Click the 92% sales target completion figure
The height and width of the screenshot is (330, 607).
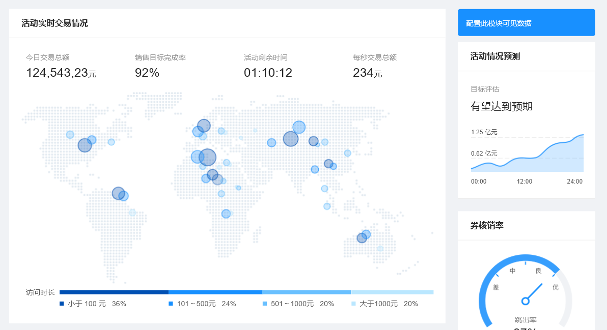[x=147, y=73]
